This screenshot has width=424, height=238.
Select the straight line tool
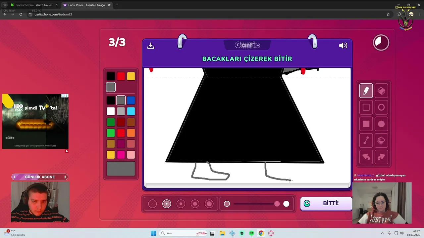pos(366,141)
